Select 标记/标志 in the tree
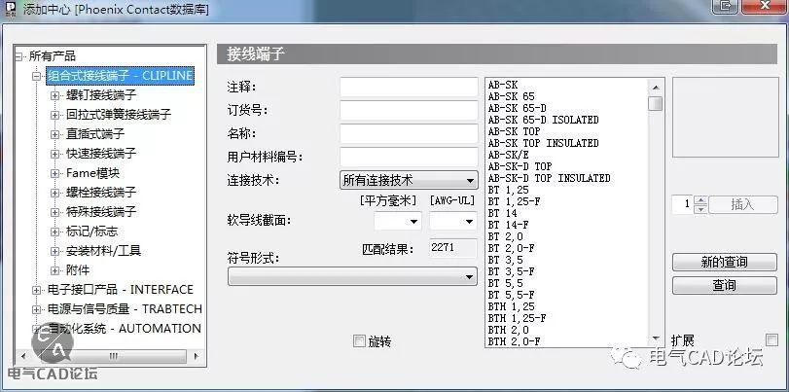 pyautogui.click(x=92, y=232)
